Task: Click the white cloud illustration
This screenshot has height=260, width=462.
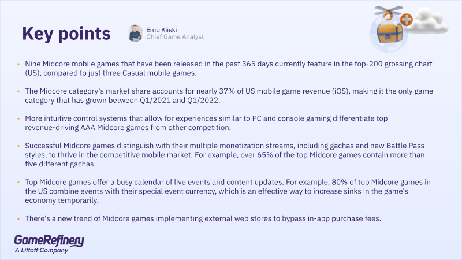Action: 428,20
